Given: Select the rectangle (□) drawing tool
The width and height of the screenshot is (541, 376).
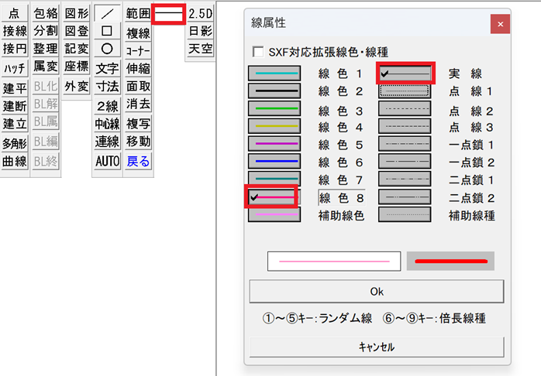Looking at the screenshot, I should (107, 31).
